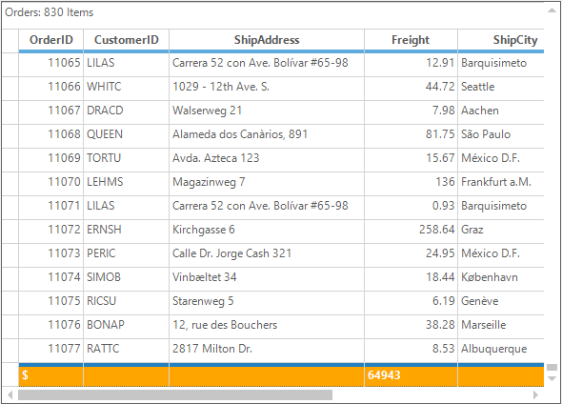Click the horizontal scrollbar right arrow

(536, 395)
